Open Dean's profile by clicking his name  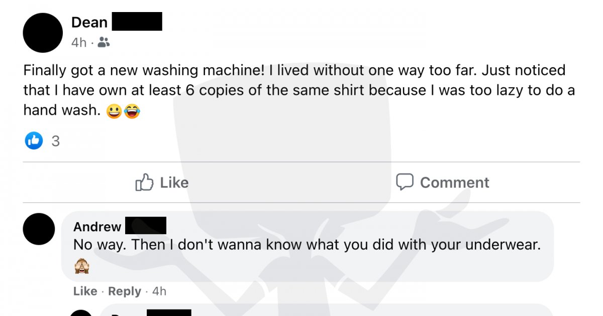89,22
